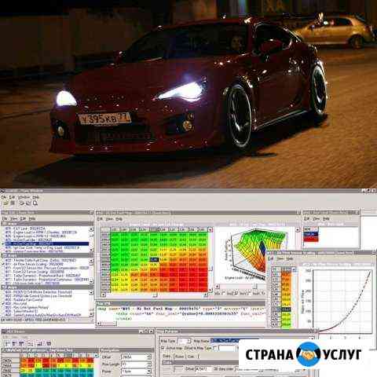
Task: Click the Offset field in the bottom-left window
Action: tap(136, 357)
